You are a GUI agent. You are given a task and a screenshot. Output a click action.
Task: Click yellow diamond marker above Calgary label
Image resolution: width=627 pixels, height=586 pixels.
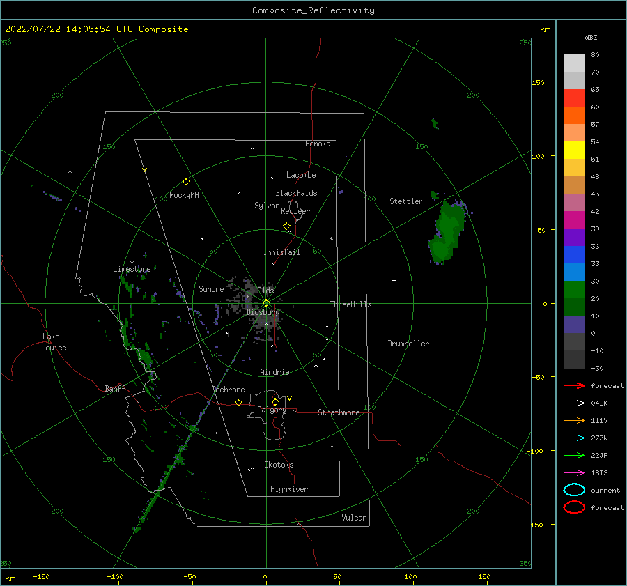click(275, 401)
